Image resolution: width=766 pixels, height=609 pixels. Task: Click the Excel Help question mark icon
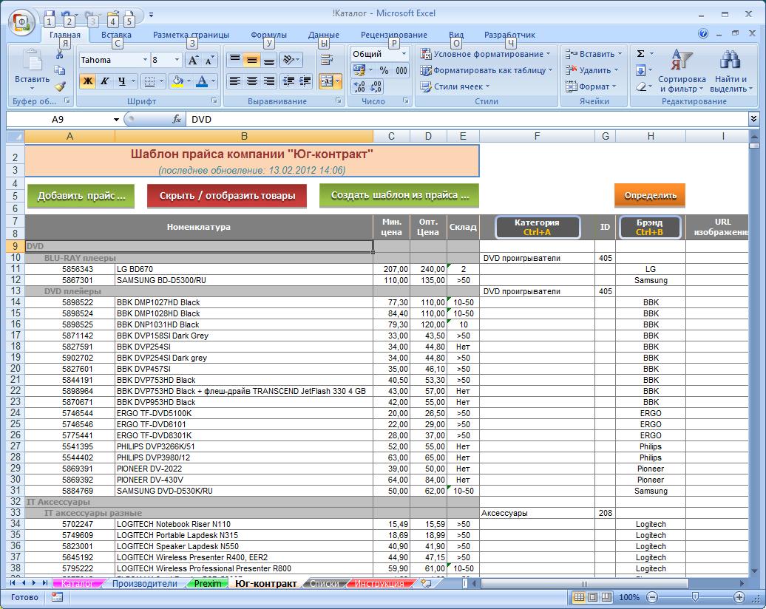coord(703,33)
